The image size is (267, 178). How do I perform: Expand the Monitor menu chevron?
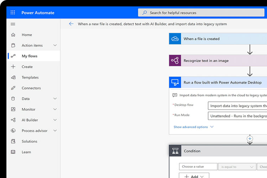55,109
